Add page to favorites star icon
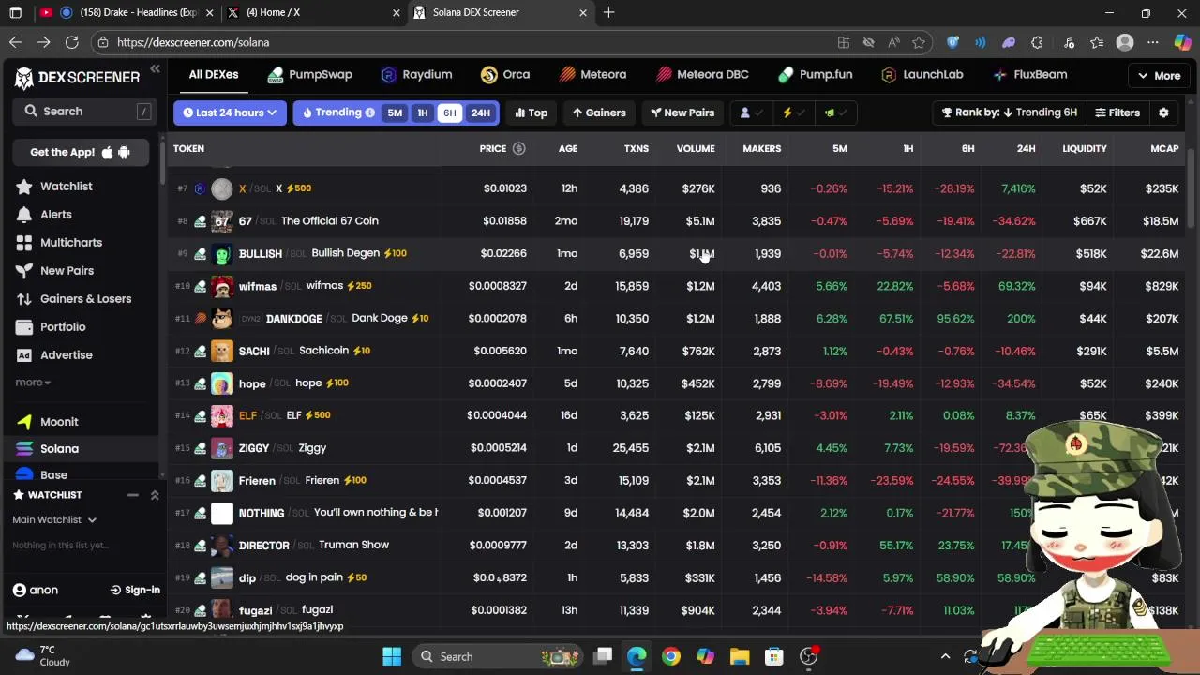 click(x=919, y=42)
